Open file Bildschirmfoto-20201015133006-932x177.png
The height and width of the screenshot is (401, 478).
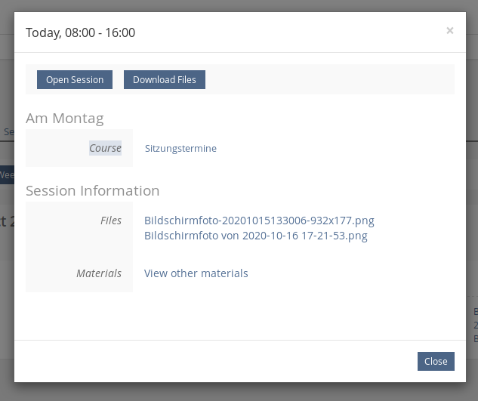point(259,221)
